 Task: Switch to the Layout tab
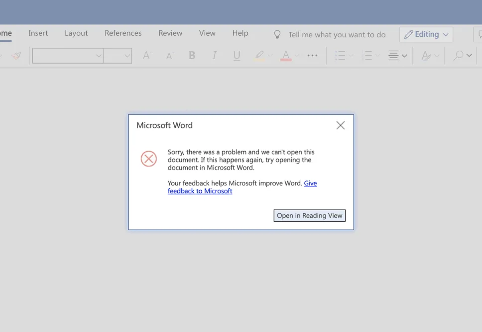76,33
